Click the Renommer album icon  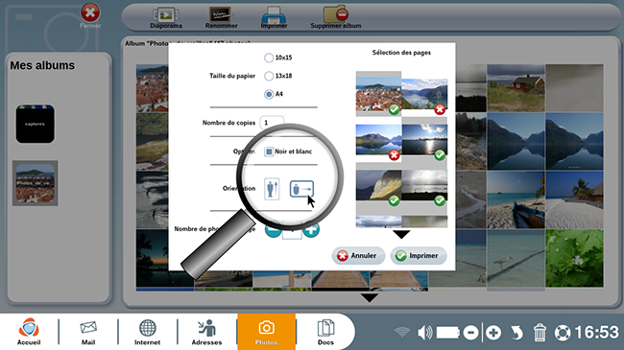(x=221, y=14)
